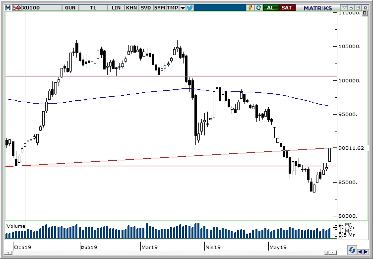Open the triangle dropdown next to window controls
The width and height of the screenshot is (373, 259).
coord(344,8)
